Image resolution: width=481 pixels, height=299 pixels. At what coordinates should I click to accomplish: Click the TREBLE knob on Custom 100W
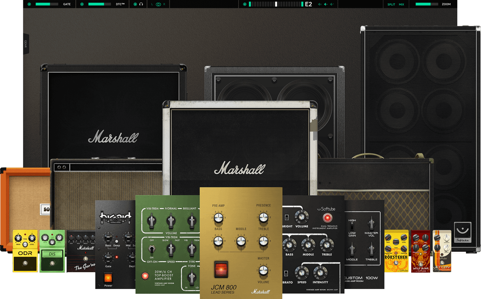[372, 250]
